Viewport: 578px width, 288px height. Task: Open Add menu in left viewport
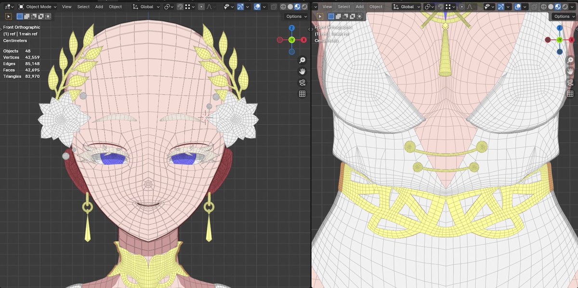[x=99, y=7]
